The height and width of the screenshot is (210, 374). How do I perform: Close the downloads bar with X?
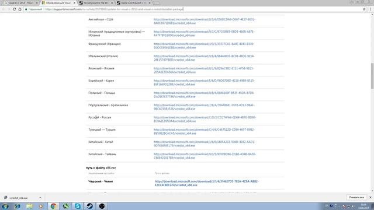tap(370, 197)
